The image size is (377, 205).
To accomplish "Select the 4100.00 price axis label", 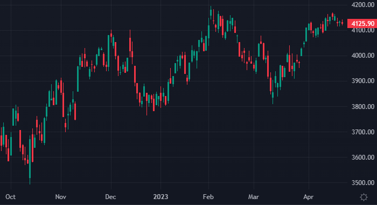I will coord(362,30).
